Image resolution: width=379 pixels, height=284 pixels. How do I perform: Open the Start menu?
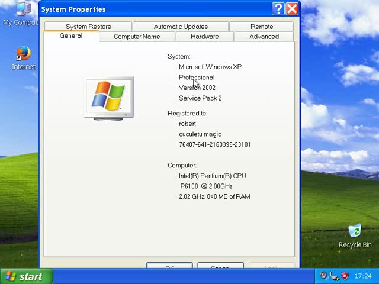[26, 276]
